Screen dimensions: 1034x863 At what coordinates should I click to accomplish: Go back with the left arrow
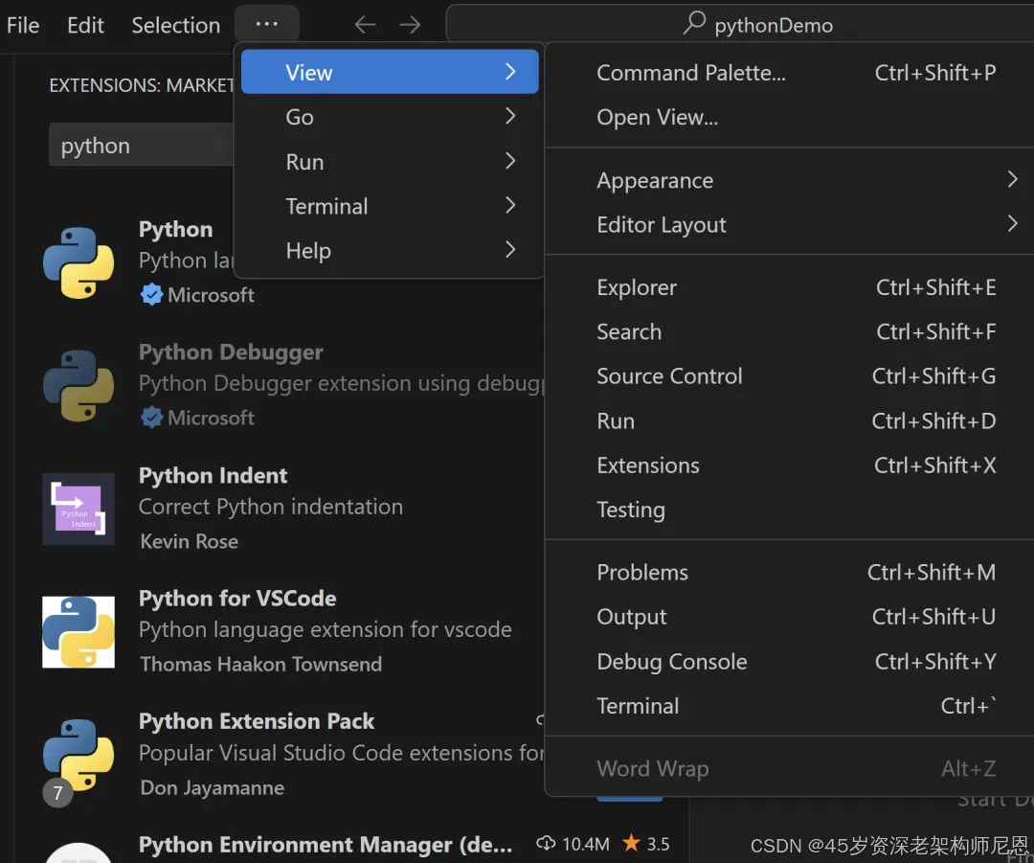coord(365,25)
